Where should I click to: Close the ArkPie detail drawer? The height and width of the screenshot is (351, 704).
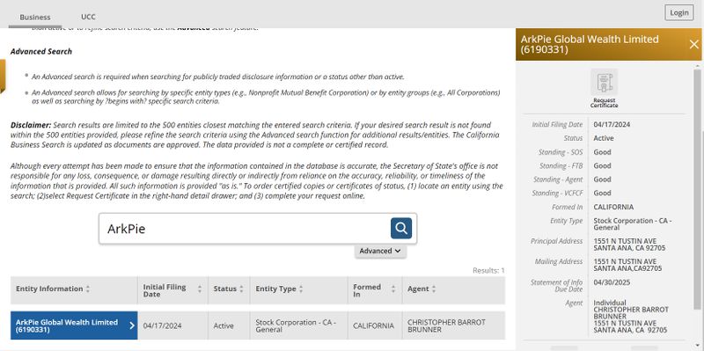pyautogui.click(x=693, y=44)
